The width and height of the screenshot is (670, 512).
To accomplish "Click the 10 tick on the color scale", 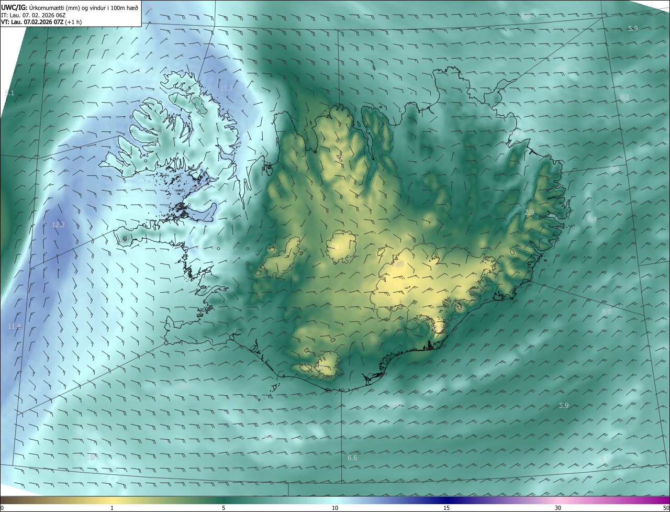I will (335, 508).
